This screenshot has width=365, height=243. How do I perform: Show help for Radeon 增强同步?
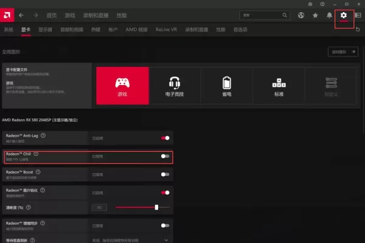point(43,223)
